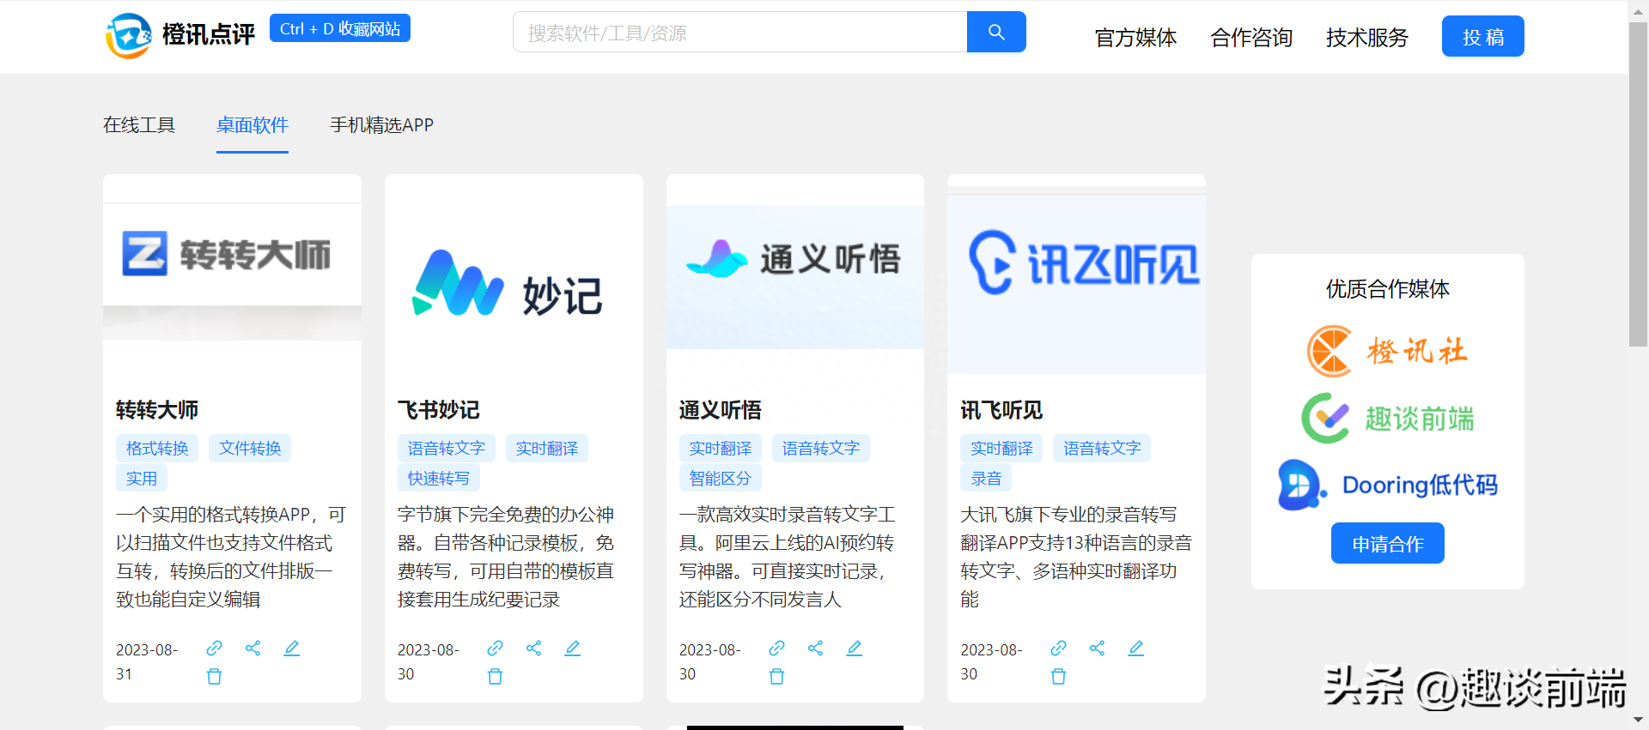Click the 通义听悟 card title

point(721,410)
